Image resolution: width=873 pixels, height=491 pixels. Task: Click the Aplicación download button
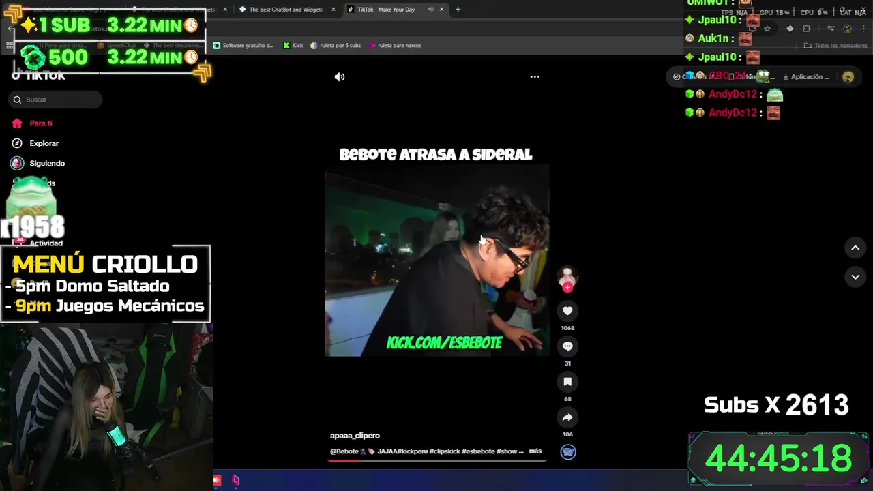[x=806, y=77]
